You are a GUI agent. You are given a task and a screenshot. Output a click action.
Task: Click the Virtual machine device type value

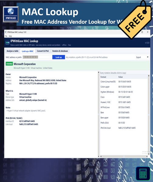pos(25,97)
